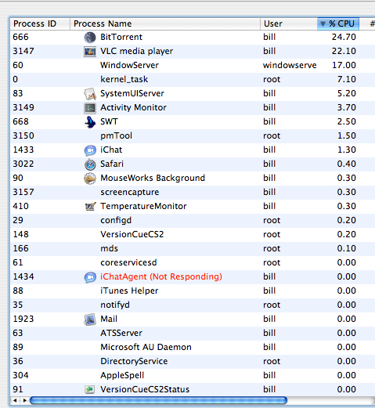Click the TemperatureMonitor process name
This screenshot has width=375, height=408.
pos(143,206)
